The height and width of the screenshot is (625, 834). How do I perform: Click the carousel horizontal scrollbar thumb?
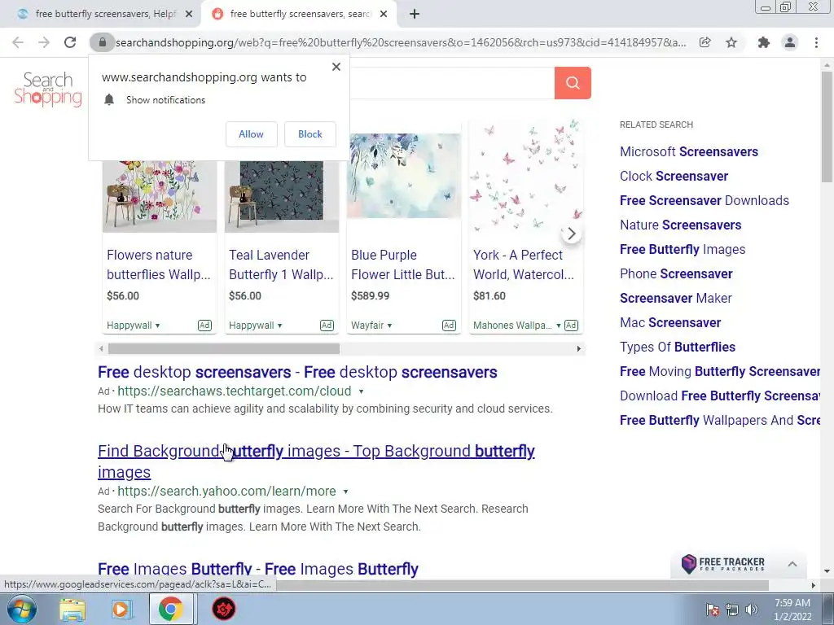[x=224, y=349]
